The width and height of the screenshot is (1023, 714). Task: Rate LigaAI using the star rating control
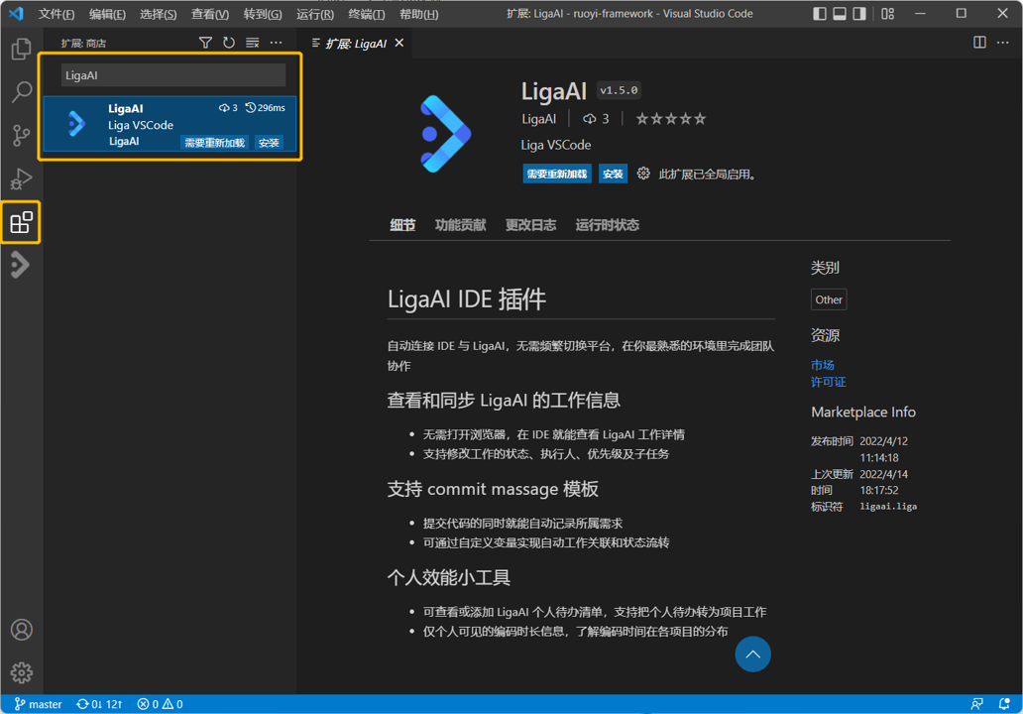pos(669,118)
